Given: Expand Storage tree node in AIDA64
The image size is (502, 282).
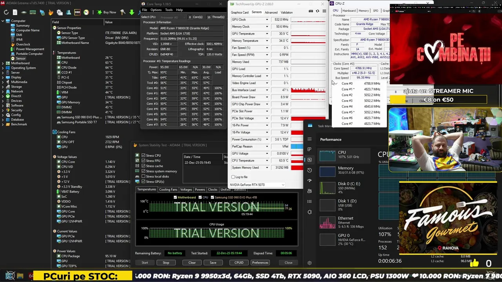Looking at the screenshot, I should coord(3,87).
